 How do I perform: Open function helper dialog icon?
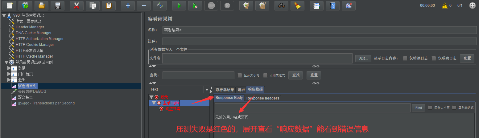point(316,5)
